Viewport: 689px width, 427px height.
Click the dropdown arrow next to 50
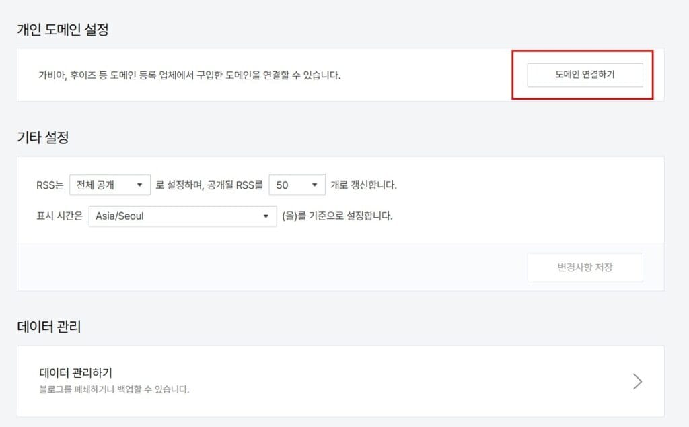(313, 185)
